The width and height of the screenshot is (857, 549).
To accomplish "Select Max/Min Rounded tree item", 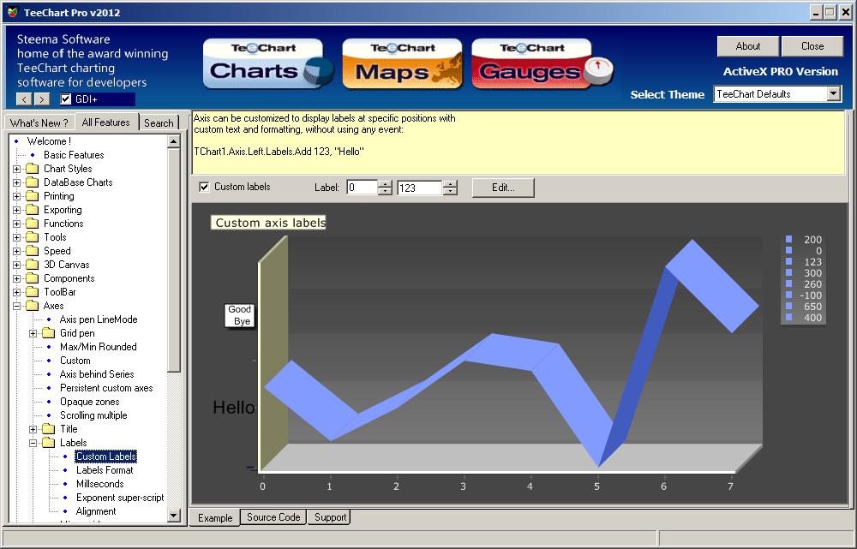I will click(99, 346).
